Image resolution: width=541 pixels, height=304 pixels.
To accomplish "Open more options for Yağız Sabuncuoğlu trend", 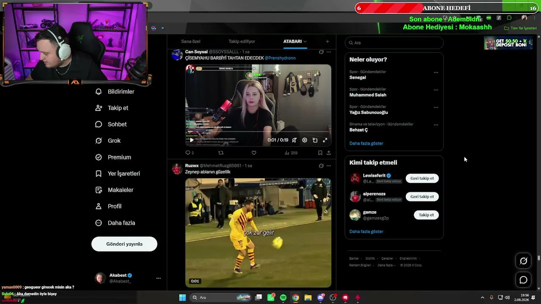I will (436, 107).
